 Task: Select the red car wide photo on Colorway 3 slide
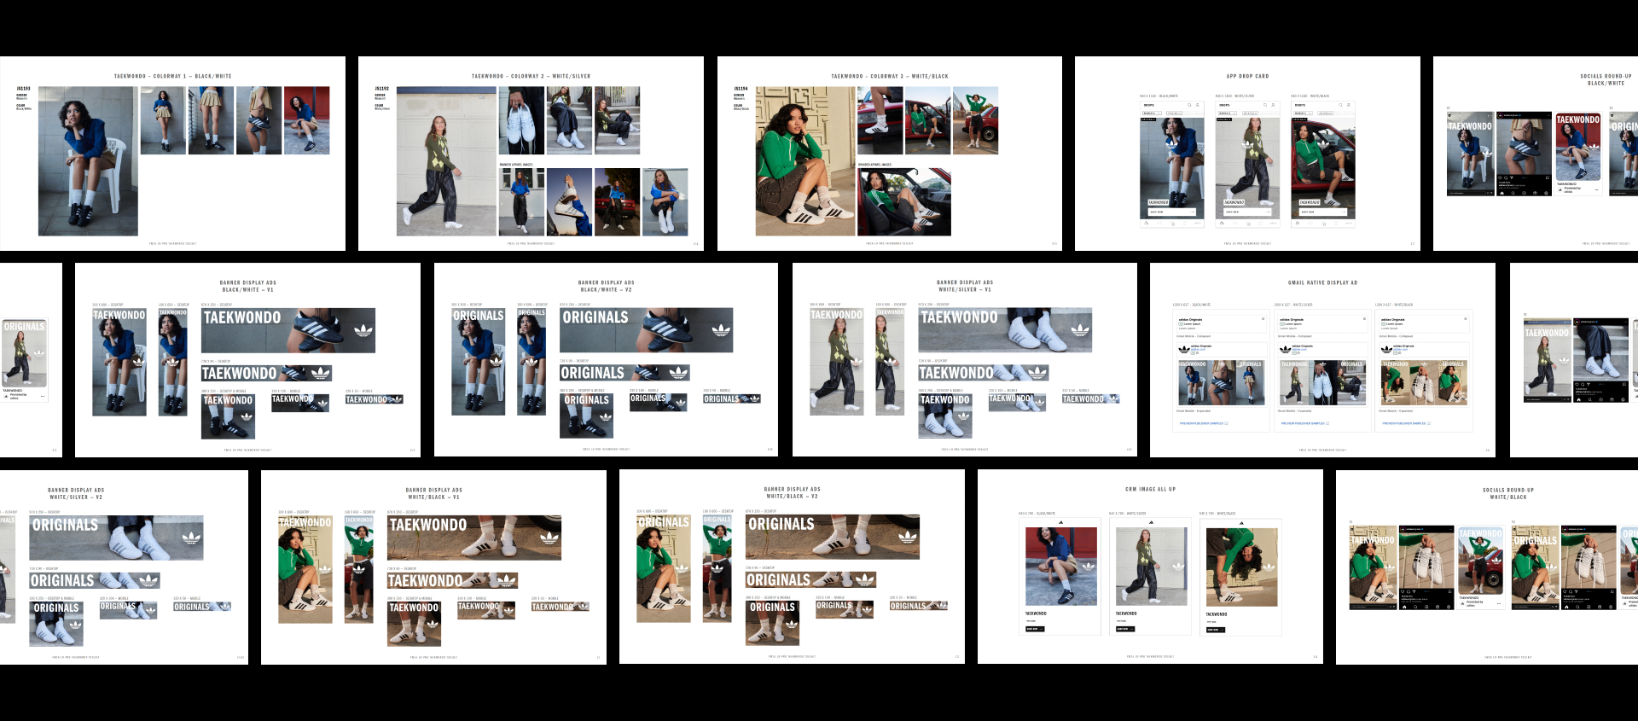click(x=904, y=202)
